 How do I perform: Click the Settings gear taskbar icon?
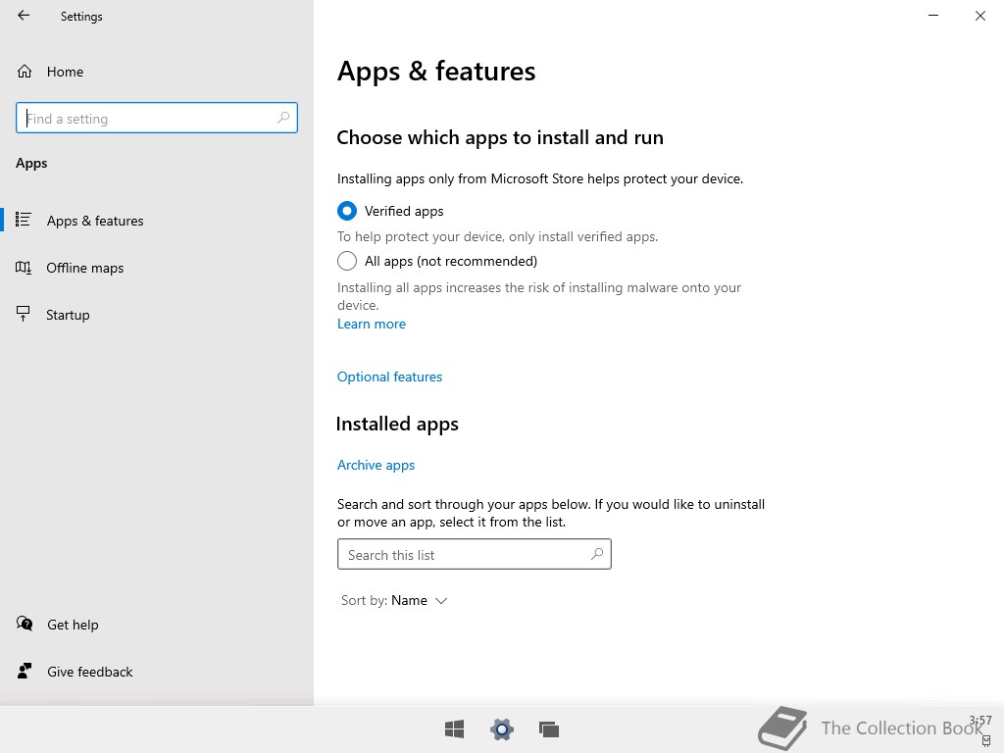[502, 729]
